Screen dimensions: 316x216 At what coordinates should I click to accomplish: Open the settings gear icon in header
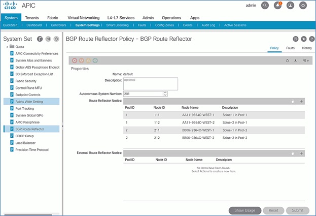pos(303,6)
